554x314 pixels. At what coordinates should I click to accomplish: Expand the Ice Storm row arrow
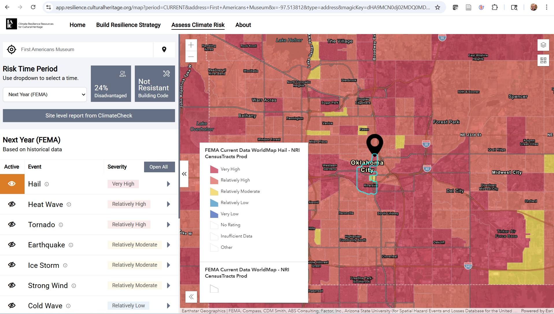168,265
